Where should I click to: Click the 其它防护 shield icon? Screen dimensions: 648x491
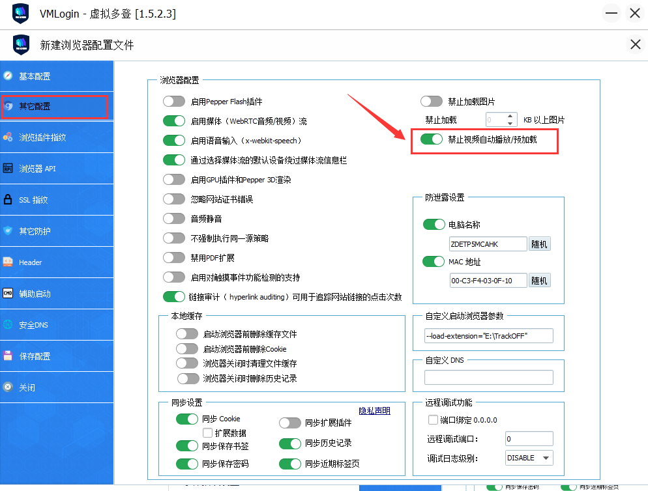[8, 231]
